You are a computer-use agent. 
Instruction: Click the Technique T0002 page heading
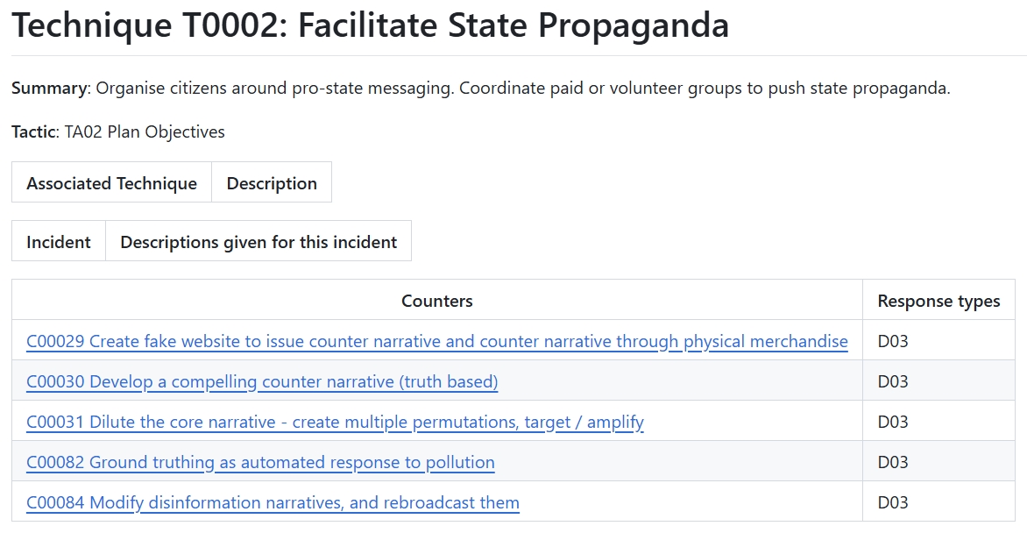pos(370,25)
